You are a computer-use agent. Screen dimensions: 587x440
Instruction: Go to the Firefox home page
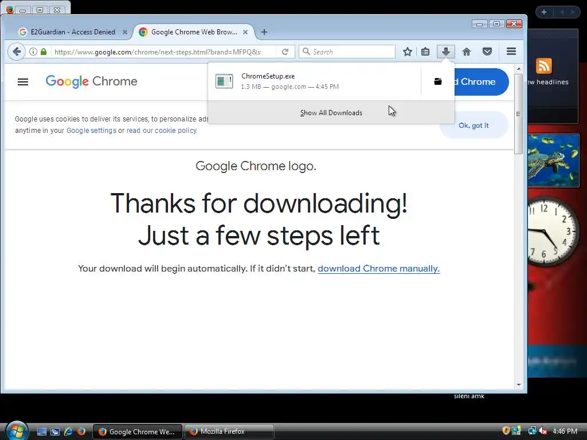pos(467,52)
